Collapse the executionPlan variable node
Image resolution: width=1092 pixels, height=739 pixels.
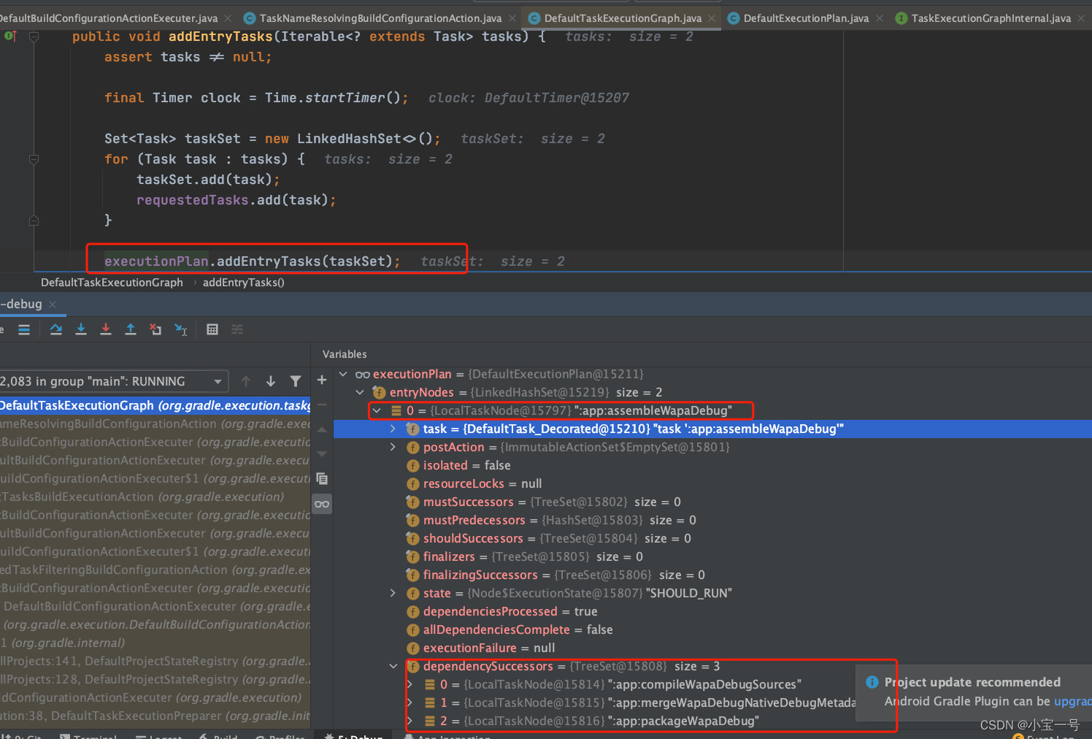coord(343,374)
